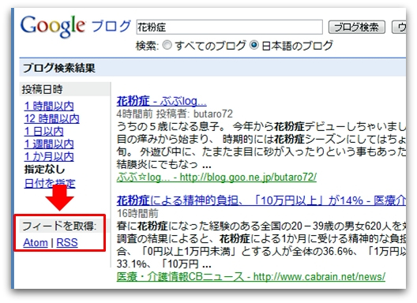Select the すべてのブログ radio button
The height and width of the screenshot is (303, 417).
click(167, 45)
